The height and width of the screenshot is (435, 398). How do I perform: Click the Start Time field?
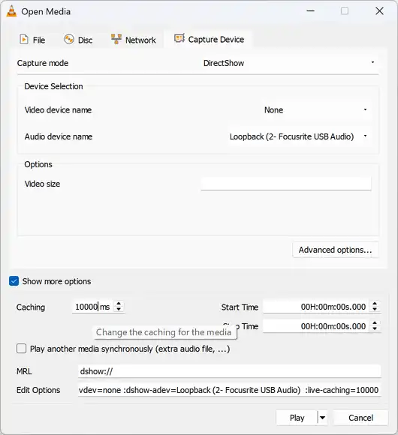pyautogui.click(x=316, y=307)
